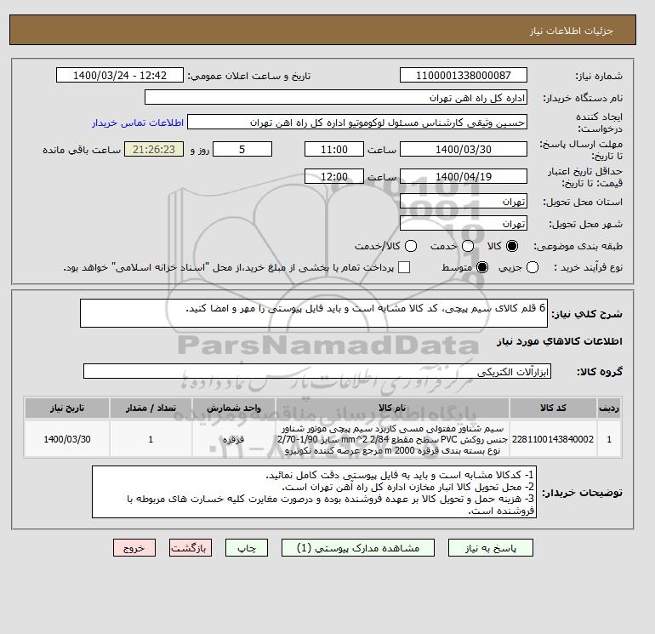
Task: Select the خدمت radio button
Action: tap(468, 246)
